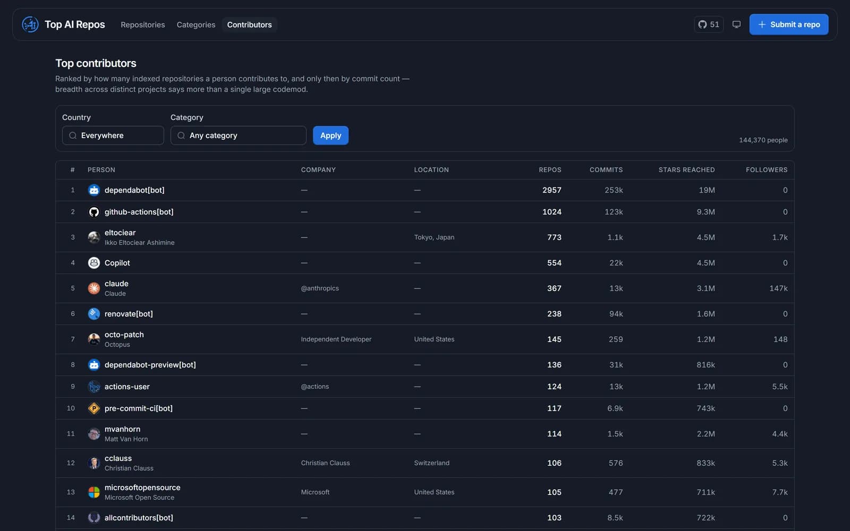This screenshot has height=531, width=850.
Task: Click mvanhorn's profile avatar
Action: (94, 434)
